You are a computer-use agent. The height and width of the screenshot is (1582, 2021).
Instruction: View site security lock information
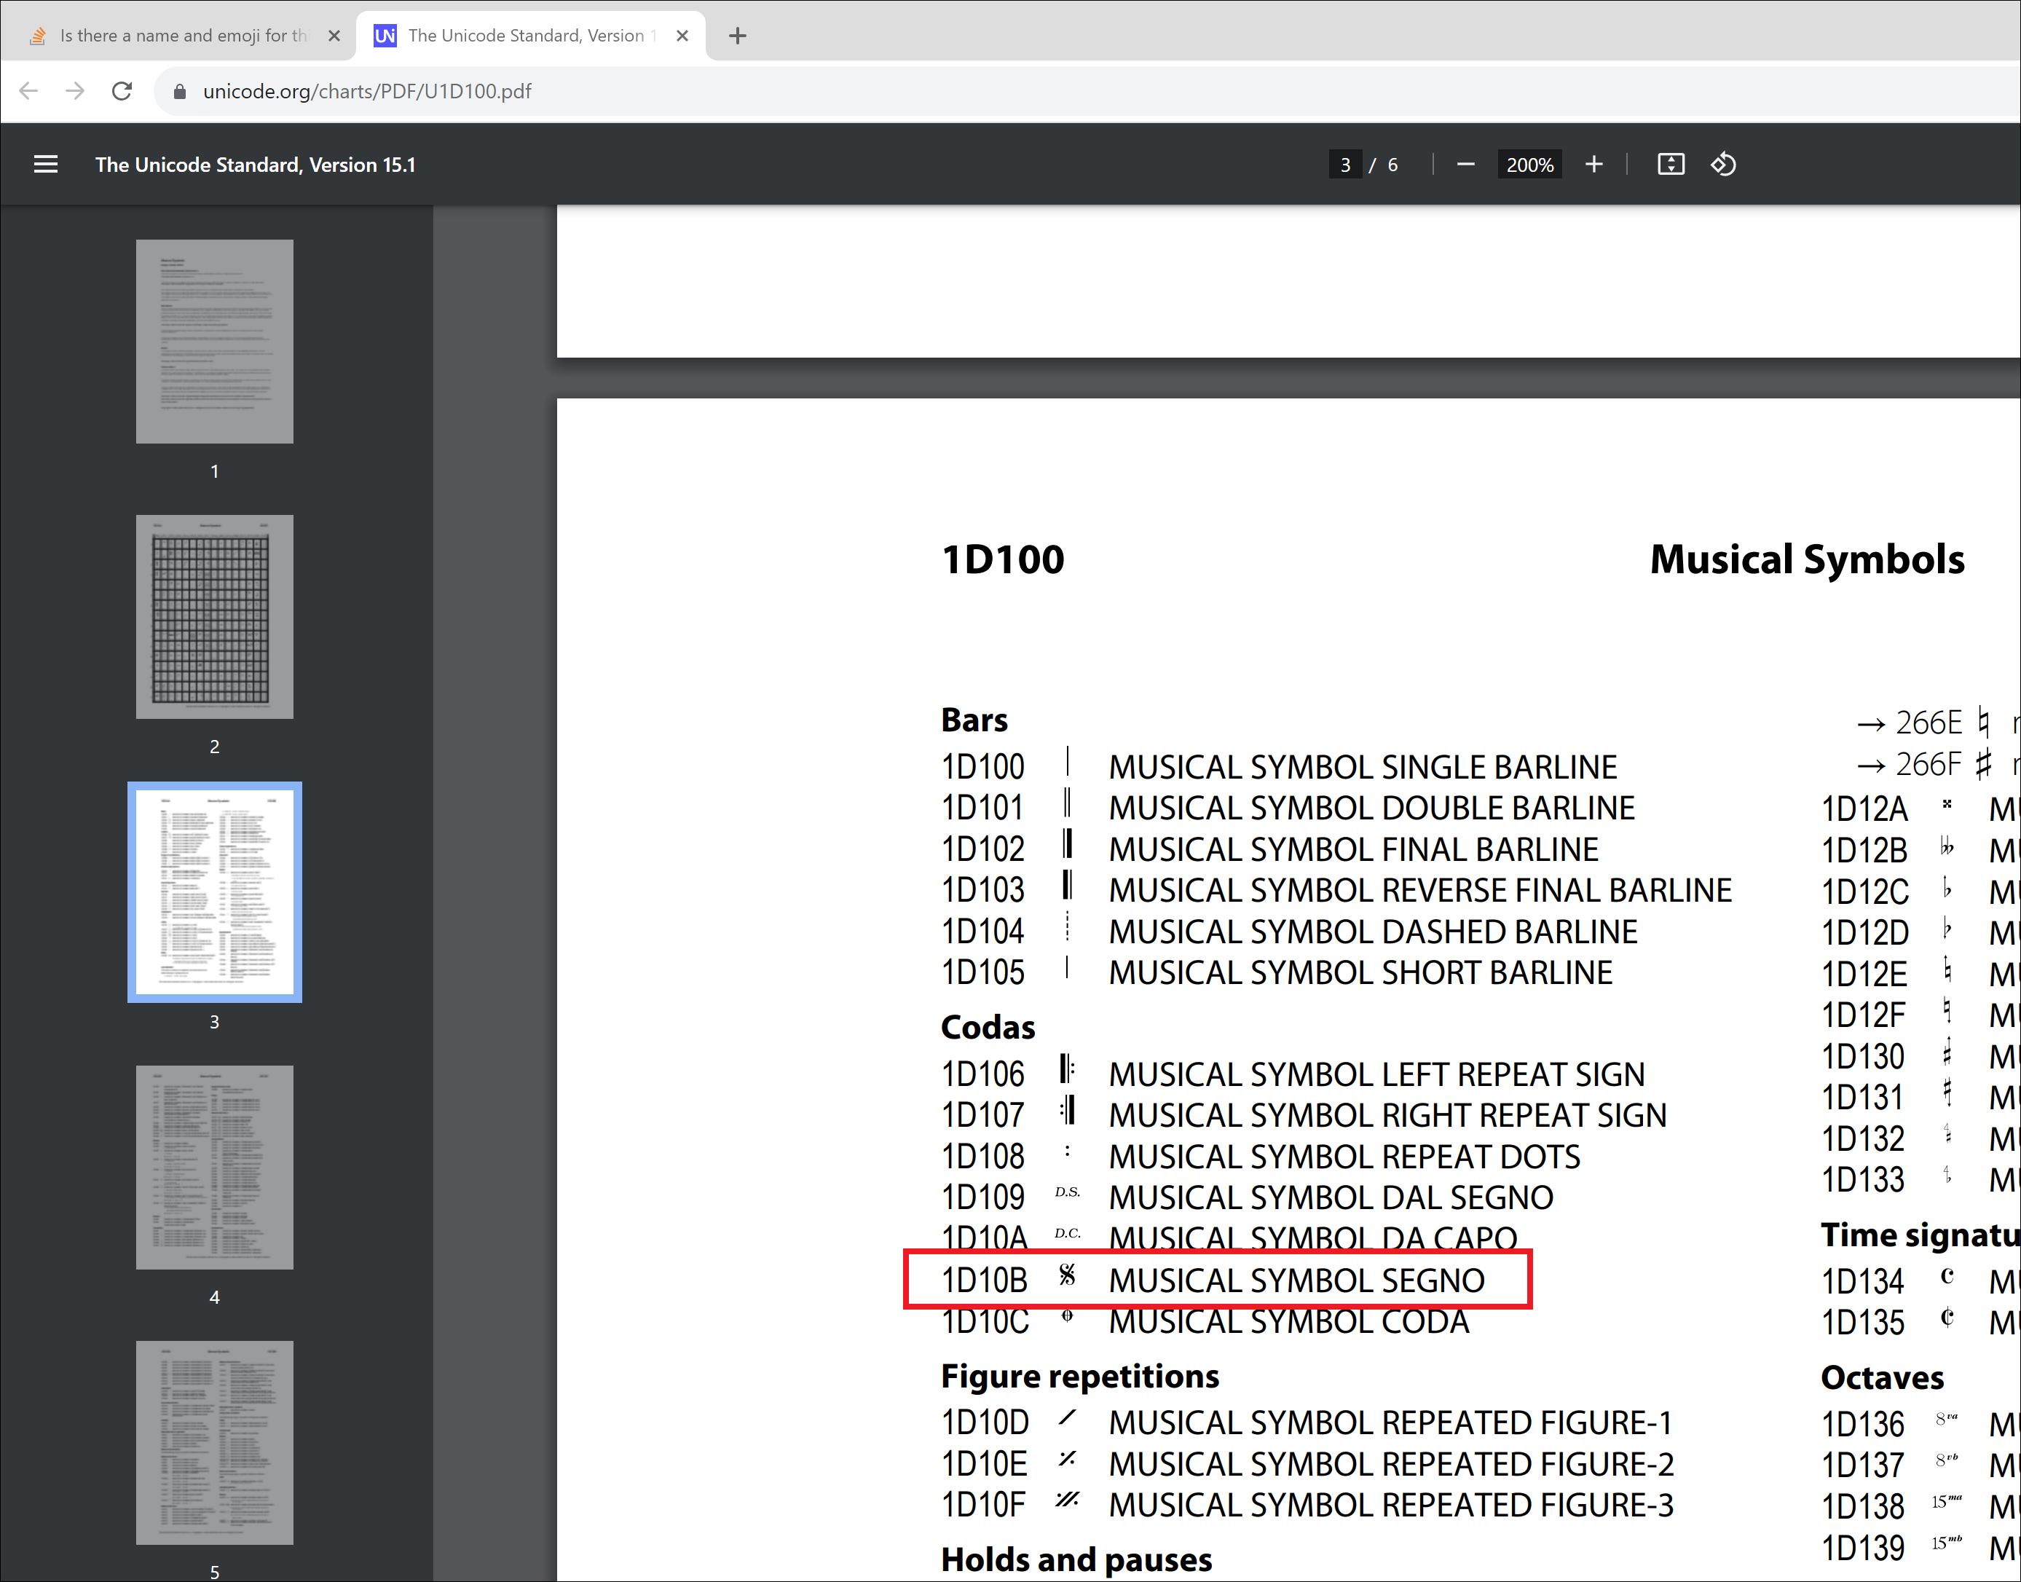(181, 91)
